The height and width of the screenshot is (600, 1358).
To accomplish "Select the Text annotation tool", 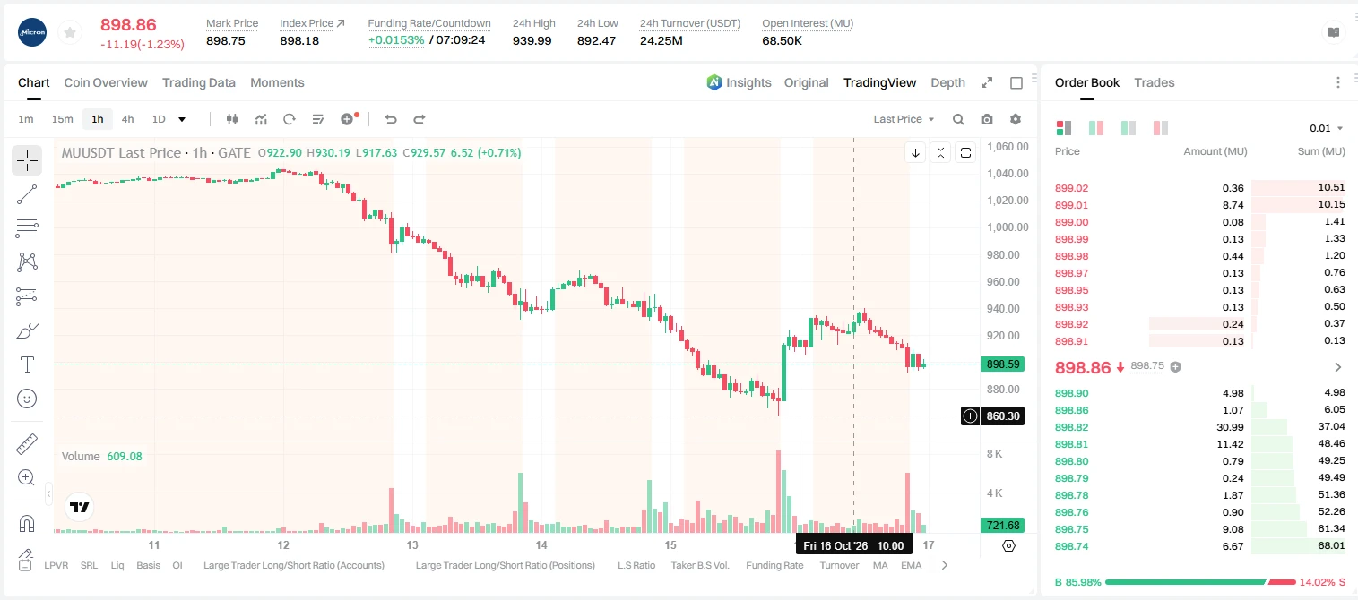I will click(x=27, y=364).
